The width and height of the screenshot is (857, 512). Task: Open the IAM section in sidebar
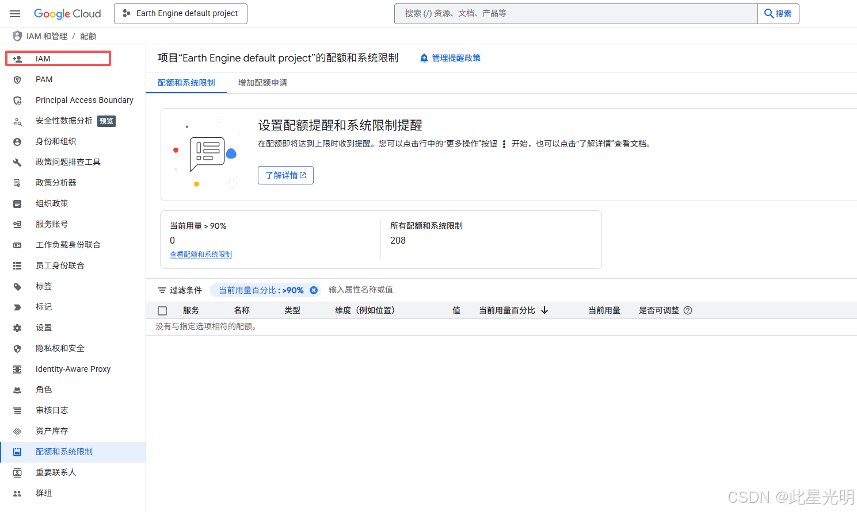coord(43,58)
